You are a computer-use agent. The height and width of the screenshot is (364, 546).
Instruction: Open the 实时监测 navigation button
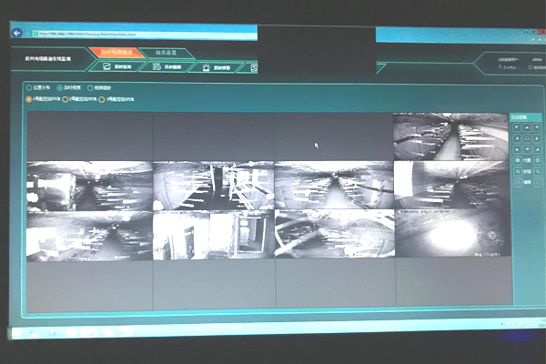(x=116, y=67)
